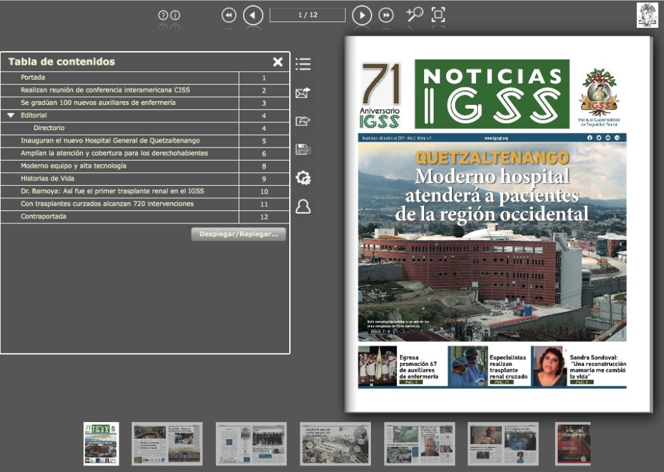The image size is (664, 472).
Task: Open the second page thumbnail
Action: (167, 443)
